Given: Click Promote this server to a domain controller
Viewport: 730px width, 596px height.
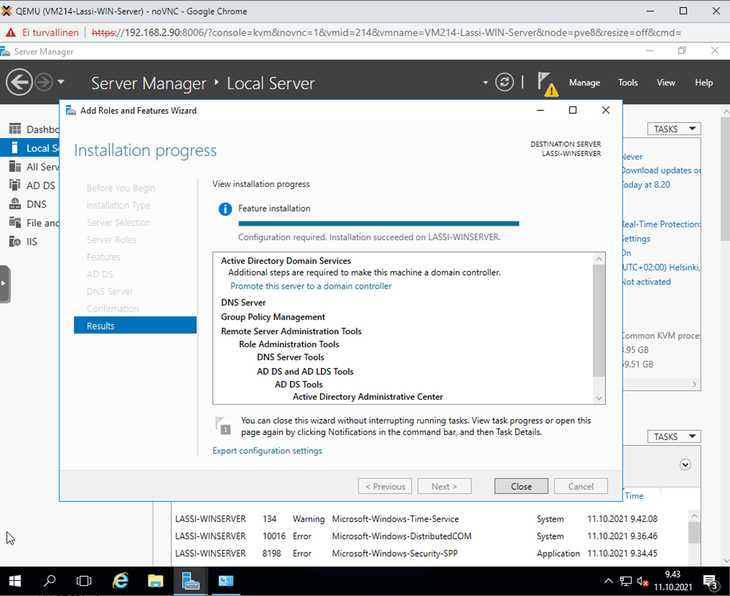Looking at the screenshot, I should [x=311, y=286].
